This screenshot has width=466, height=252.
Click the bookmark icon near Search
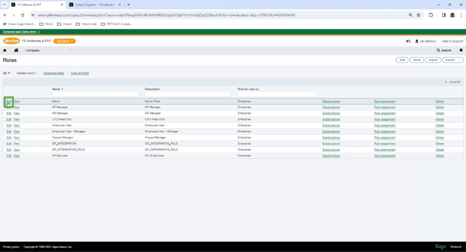(x=461, y=50)
